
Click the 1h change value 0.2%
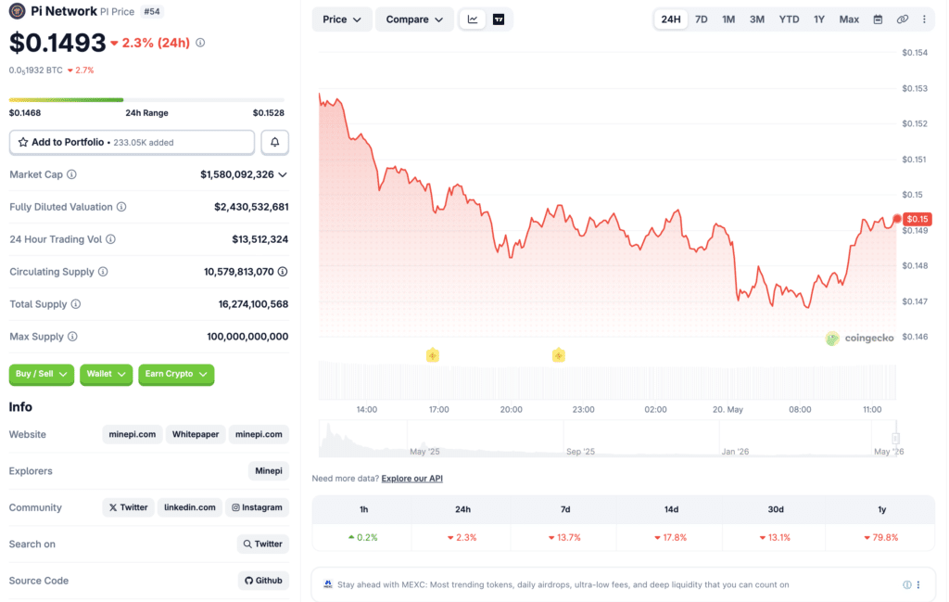point(363,538)
